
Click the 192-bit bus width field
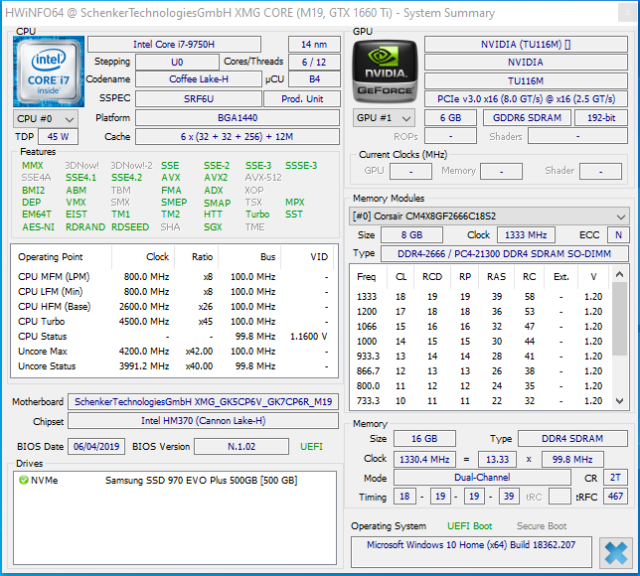point(601,118)
